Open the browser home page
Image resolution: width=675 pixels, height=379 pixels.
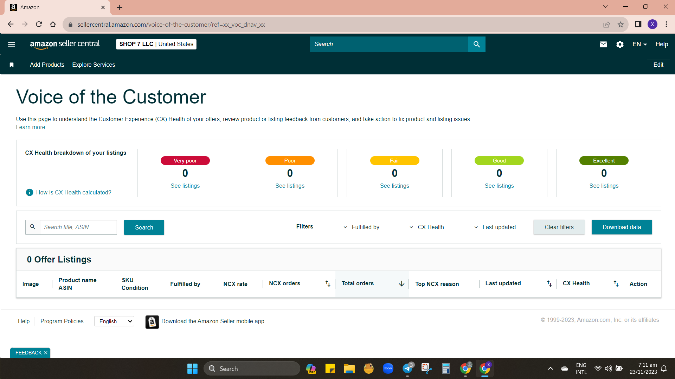pyautogui.click(x=53, y=24)
